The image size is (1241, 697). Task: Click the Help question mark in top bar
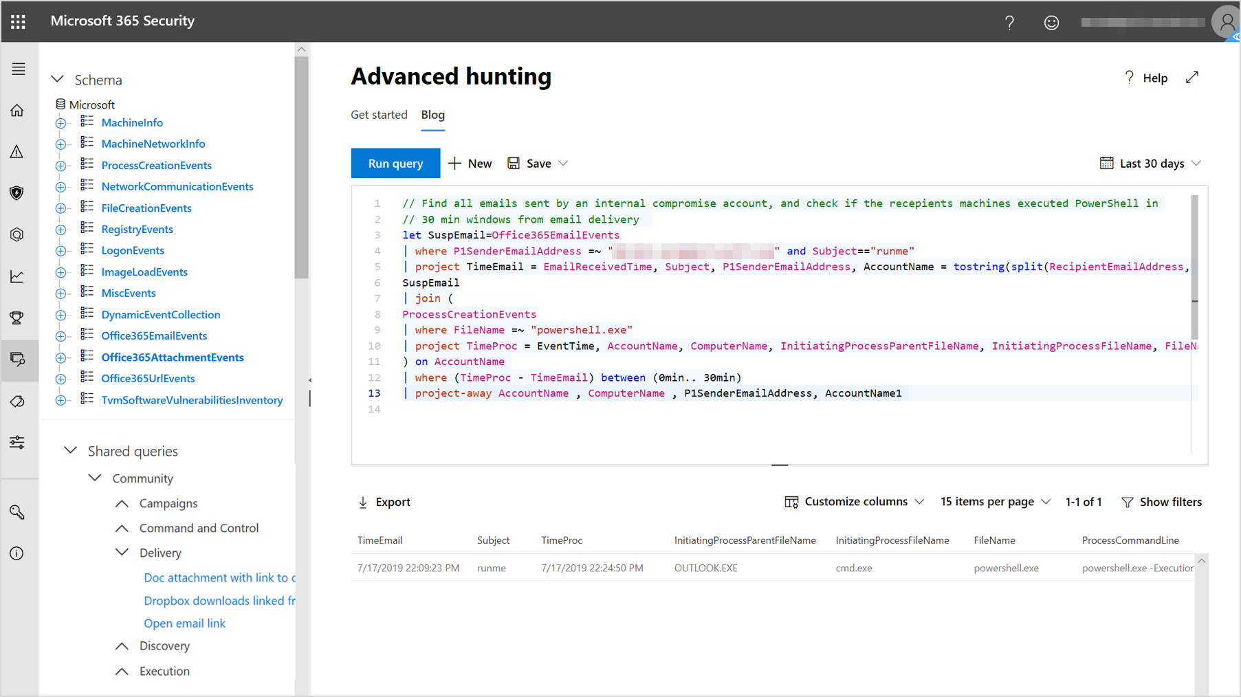pos(1009,22)
